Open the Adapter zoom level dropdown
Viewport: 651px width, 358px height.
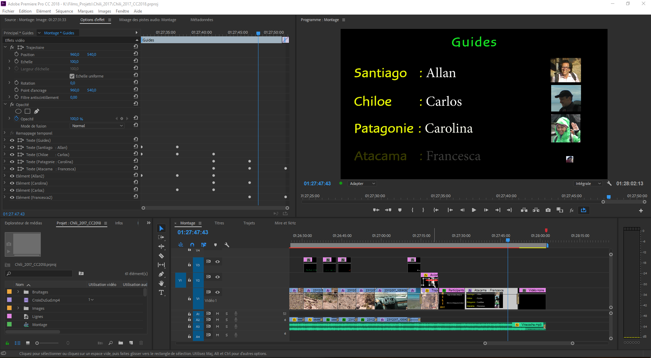tap(362, 184)
